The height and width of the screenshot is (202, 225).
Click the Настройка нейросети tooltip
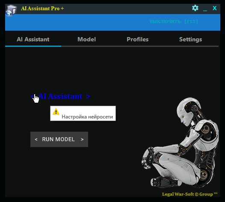(83, 113)
